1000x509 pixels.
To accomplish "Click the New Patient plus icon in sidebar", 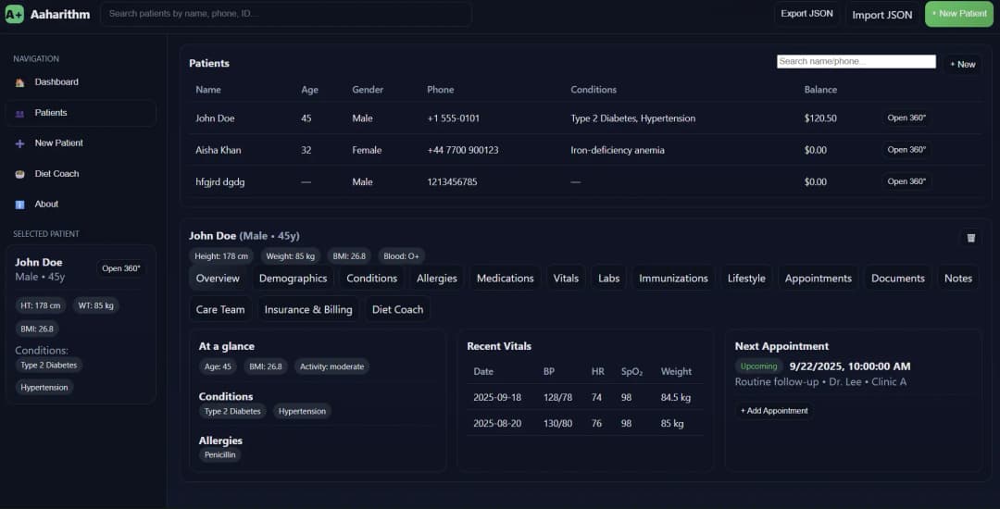I will (20, 143).
